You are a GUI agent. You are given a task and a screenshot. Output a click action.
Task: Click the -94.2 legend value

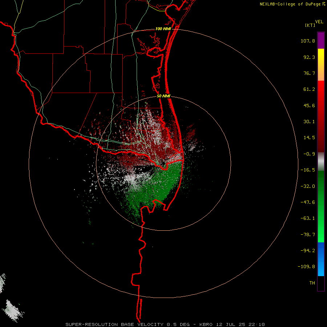(x=308, y=250)
